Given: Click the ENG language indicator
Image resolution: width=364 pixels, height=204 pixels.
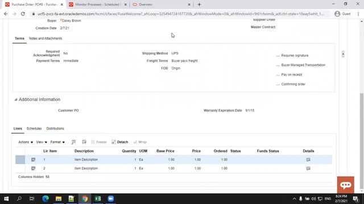Looking at the screenshot, I should [328, 199].
